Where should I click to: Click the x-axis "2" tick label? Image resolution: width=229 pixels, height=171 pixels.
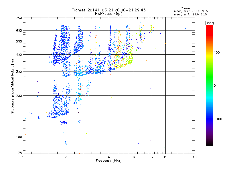[x=66, y=157]
